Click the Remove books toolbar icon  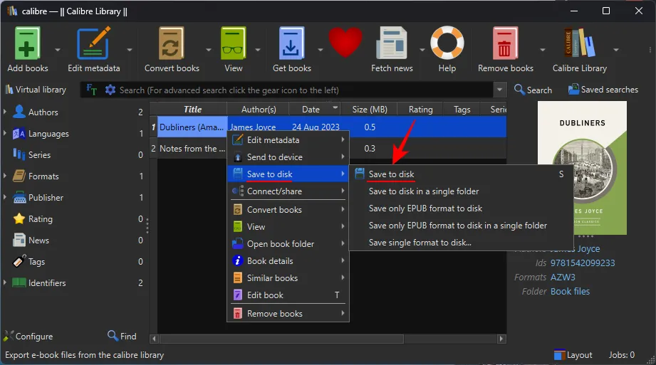click(x=505, y=44)
